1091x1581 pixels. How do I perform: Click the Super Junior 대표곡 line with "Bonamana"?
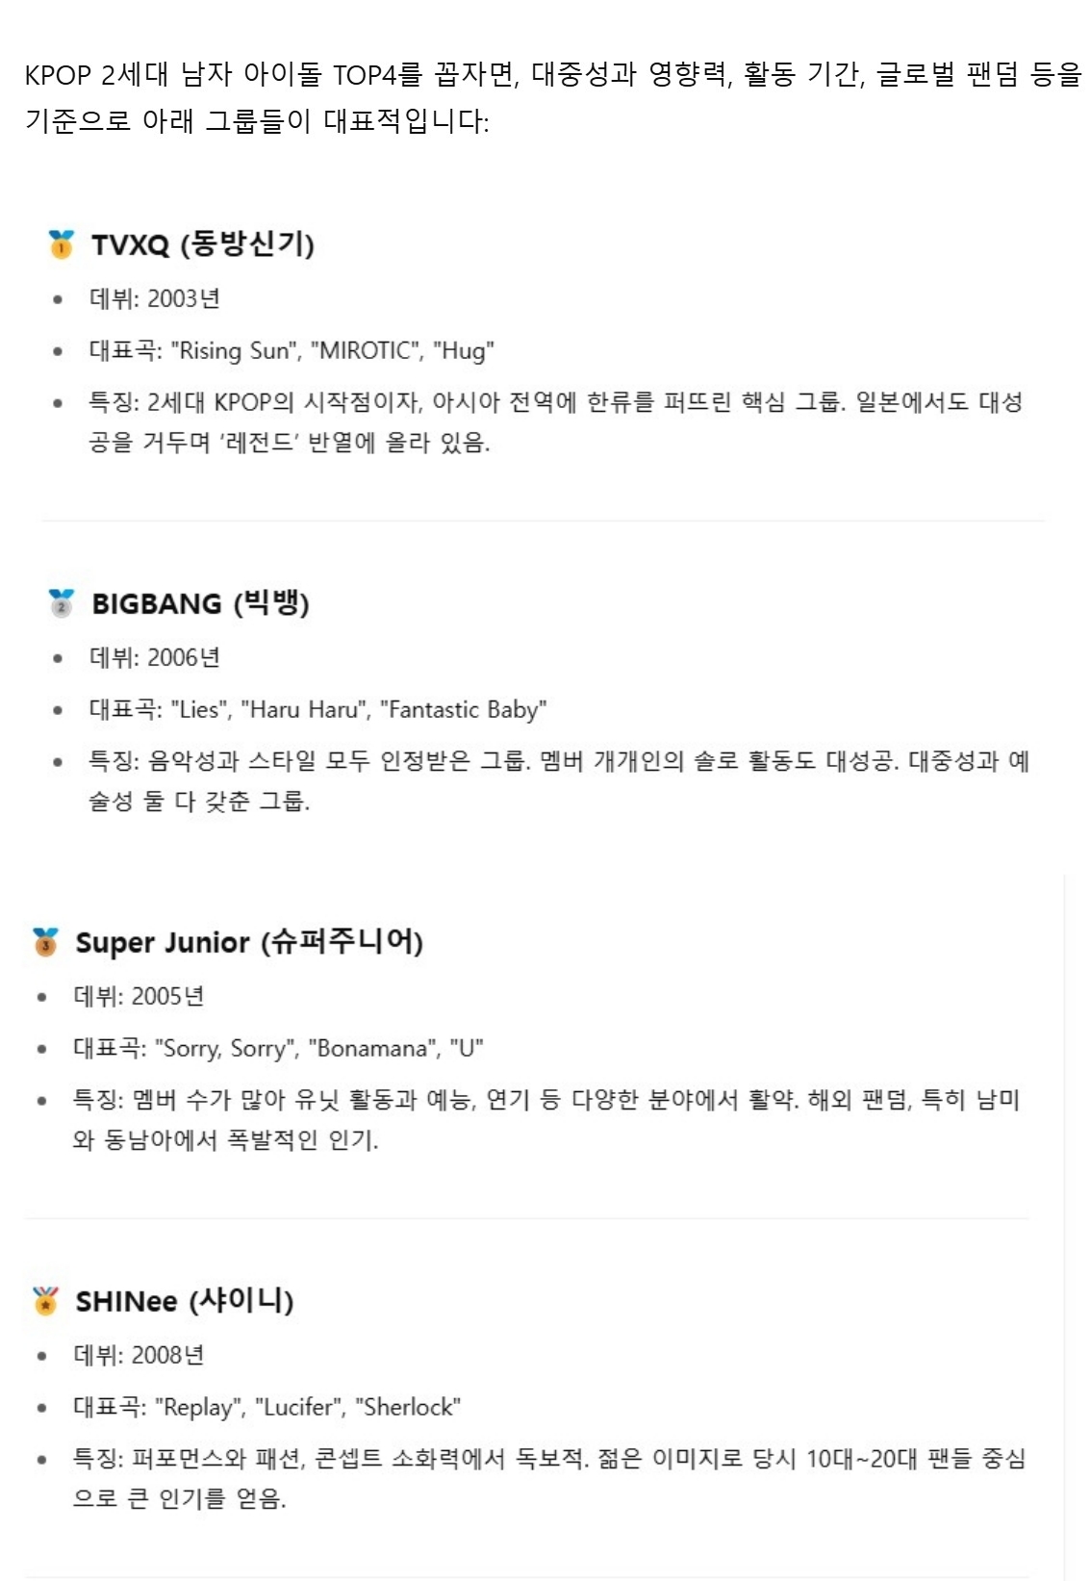(278, 1049)
